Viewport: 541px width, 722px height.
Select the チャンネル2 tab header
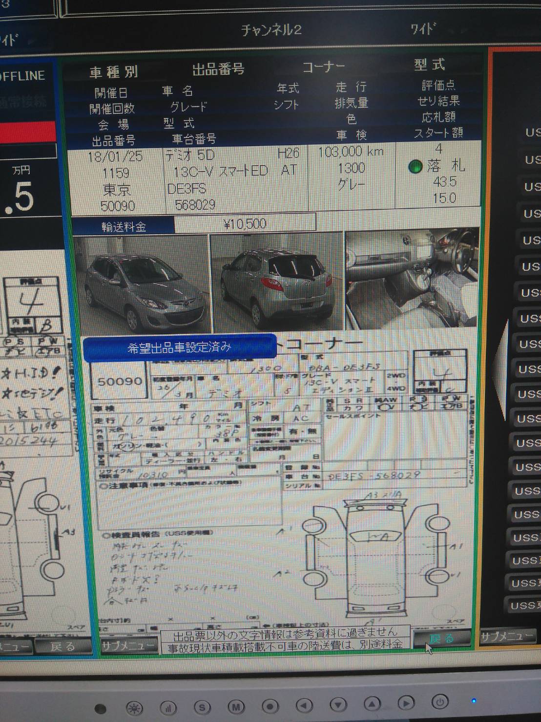click(x=271, y=30)
